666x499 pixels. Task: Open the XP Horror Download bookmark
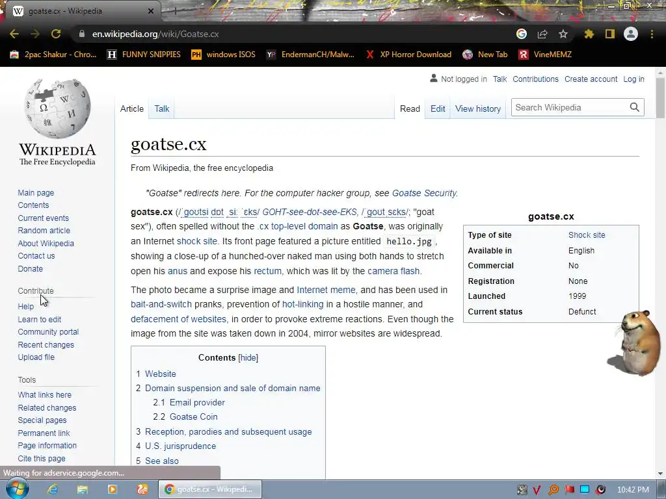(x=408, y=55)
